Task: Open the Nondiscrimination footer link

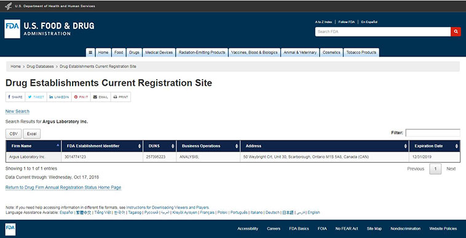Action: pos(405,229)
